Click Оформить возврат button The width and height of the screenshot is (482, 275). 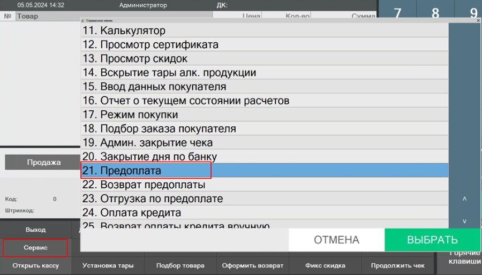click(x=253, y=265)
